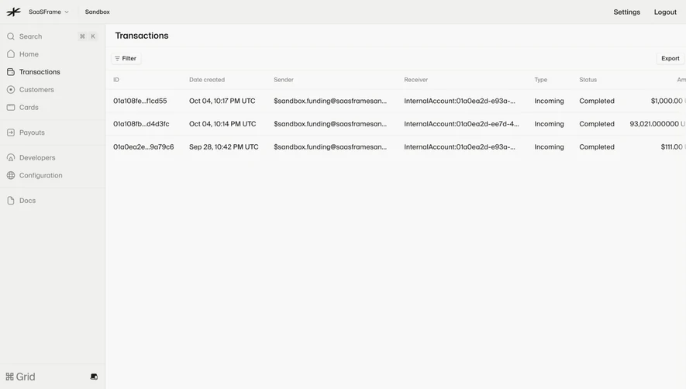
Task: Open transaction 01a108fe...f1cd55
Action: click(x=140, y=101)
